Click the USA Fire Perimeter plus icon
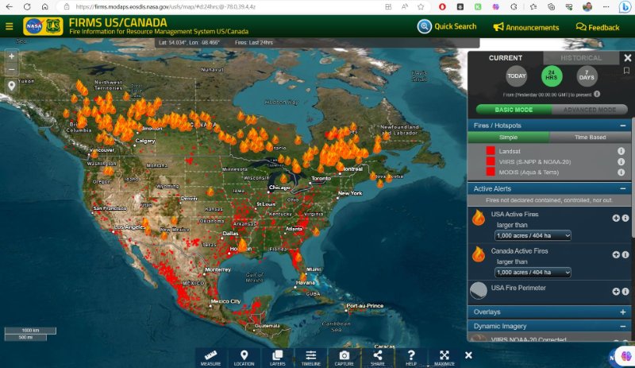The width and height of the screenshot is (635, 368). click(616, 292)
